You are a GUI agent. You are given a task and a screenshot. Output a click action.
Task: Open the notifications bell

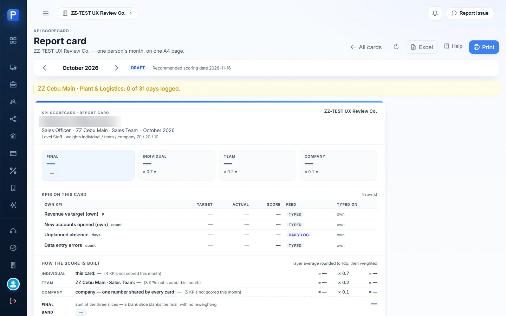point(435,13)
